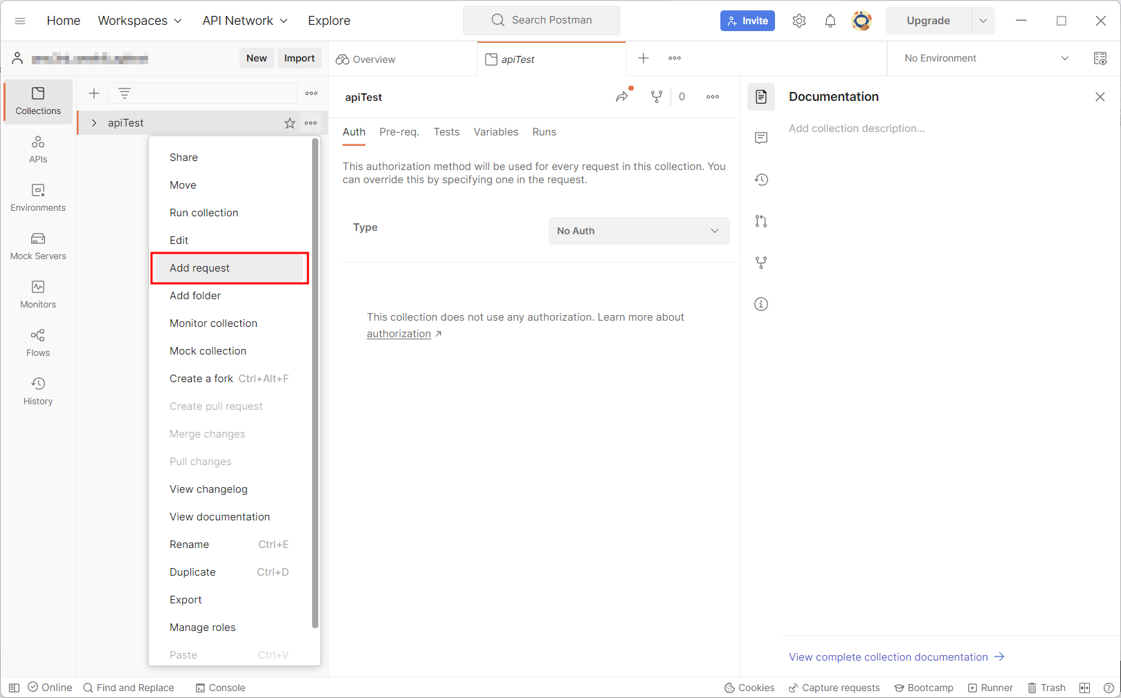Choose View documentation in context menu
This screenshot has width=1121, height=698.
point(230,517)
